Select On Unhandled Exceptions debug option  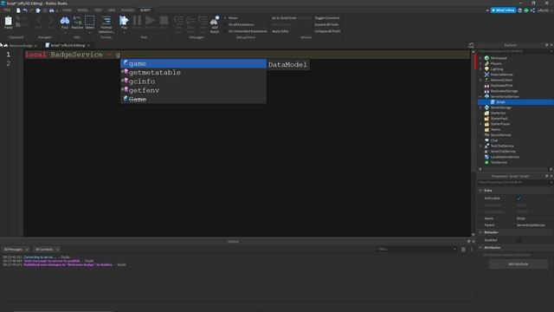(x=246, y=31)
